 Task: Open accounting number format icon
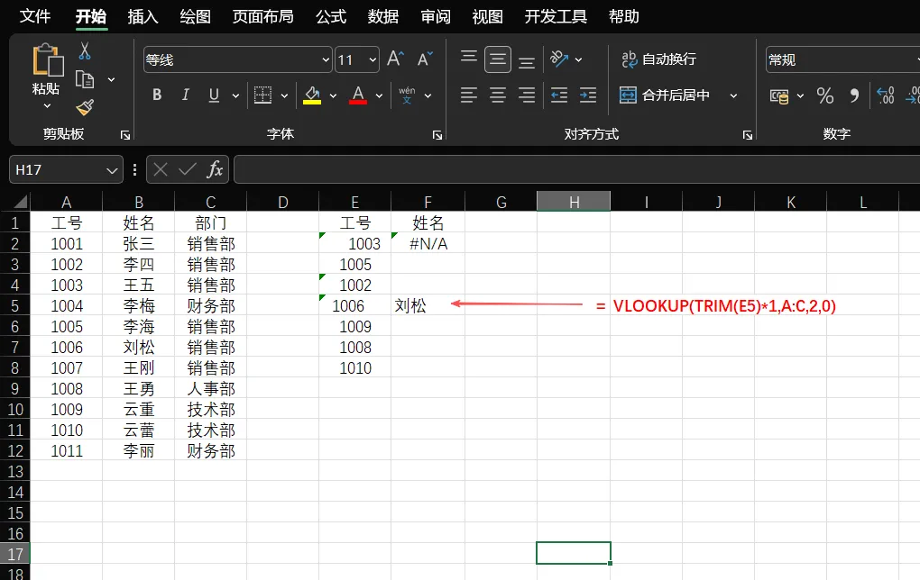779,95
